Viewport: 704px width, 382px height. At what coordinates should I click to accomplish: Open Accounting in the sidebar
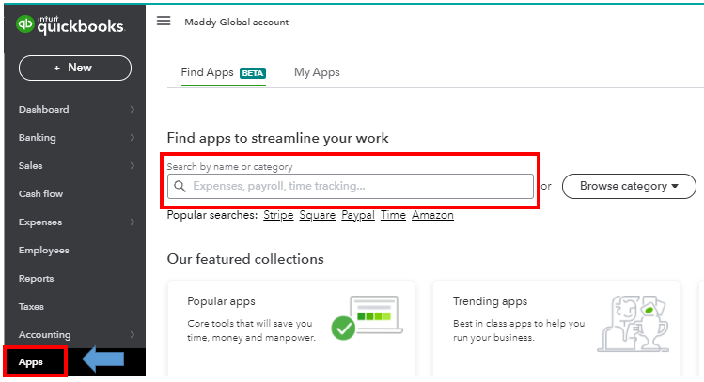pos(45,334)
